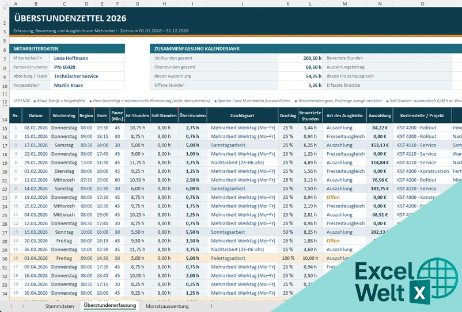Select Überstunden cell 6,00 h

192,188
